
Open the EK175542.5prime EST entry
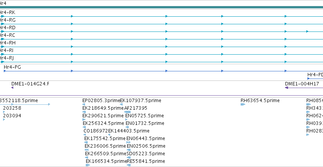point(86,142)
